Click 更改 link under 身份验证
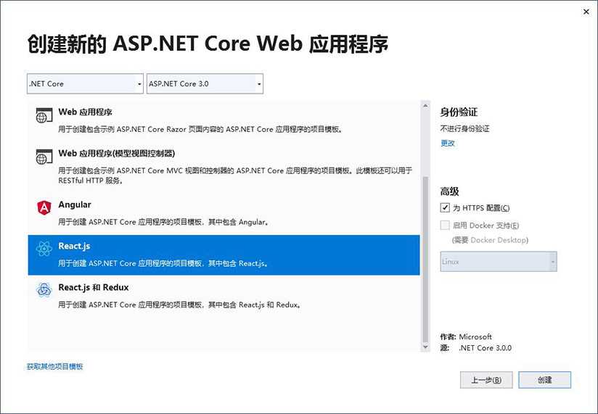The width and height of the screenshot is (598, 414). pos(447,144)
